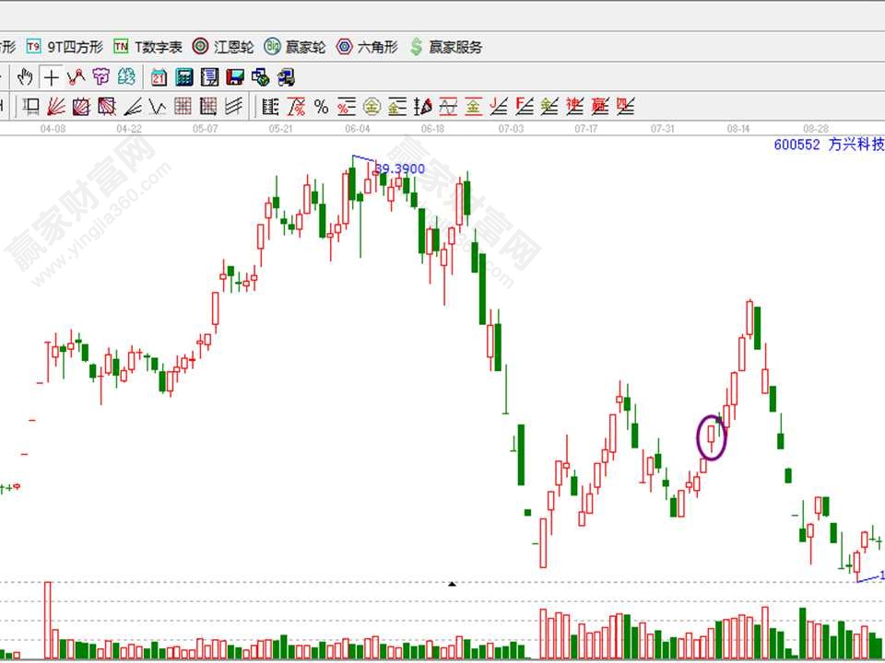Open the calendar date tool
885x663 pixels.
click(x=159, y=77)
